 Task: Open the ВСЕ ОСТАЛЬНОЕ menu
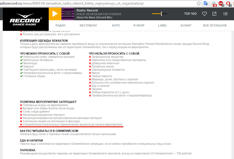coord(215,25)
